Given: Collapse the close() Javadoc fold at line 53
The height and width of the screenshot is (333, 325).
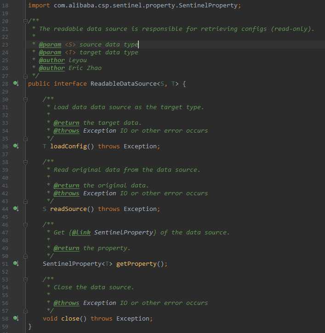Looking at the screenshot, I should click(x=25, y=280).
